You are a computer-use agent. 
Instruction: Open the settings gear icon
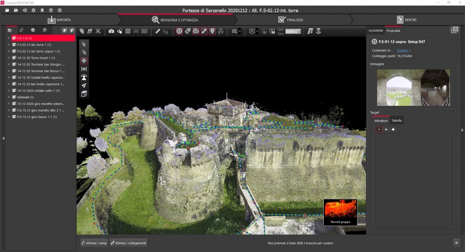(34, 10)
